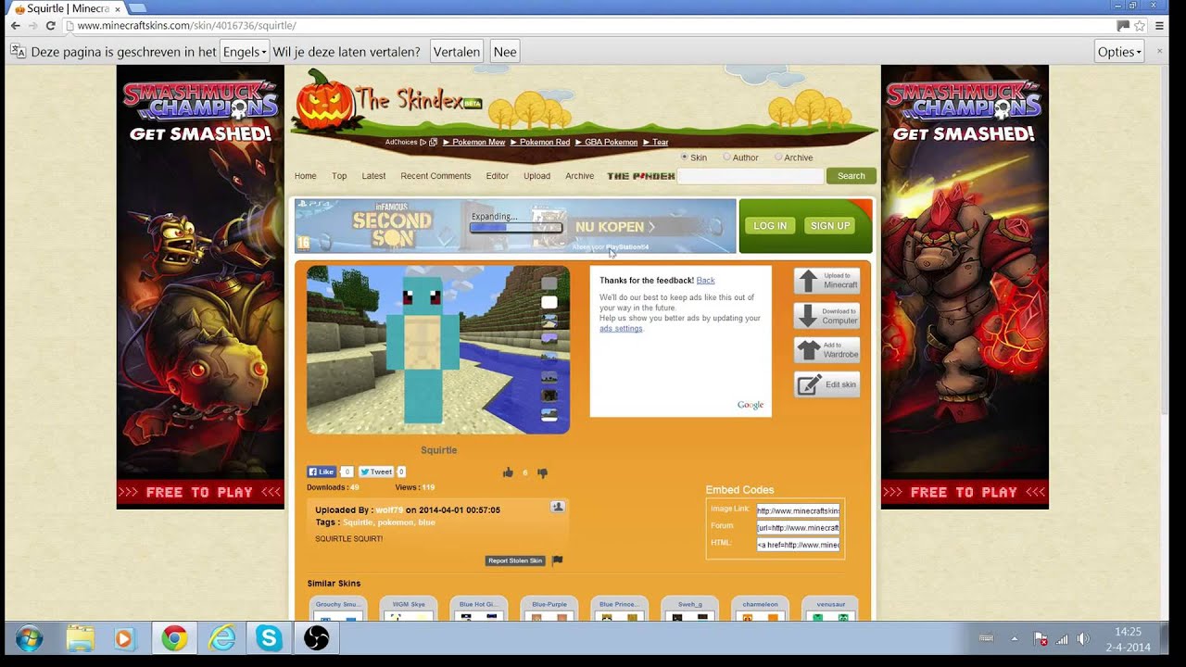The height and width of the screenshot is (667, 1186).
Task: Give the skin a thumbs up
Action: [x=508, y=472]
